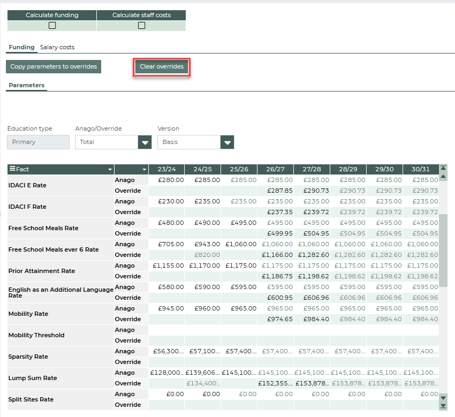Click IDACI E Rate override cell for 26/27
Image resolution: width=455 pixels, height=417 pixels.
[275, 191]
